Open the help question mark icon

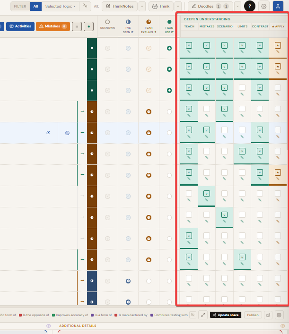[250, 6]
